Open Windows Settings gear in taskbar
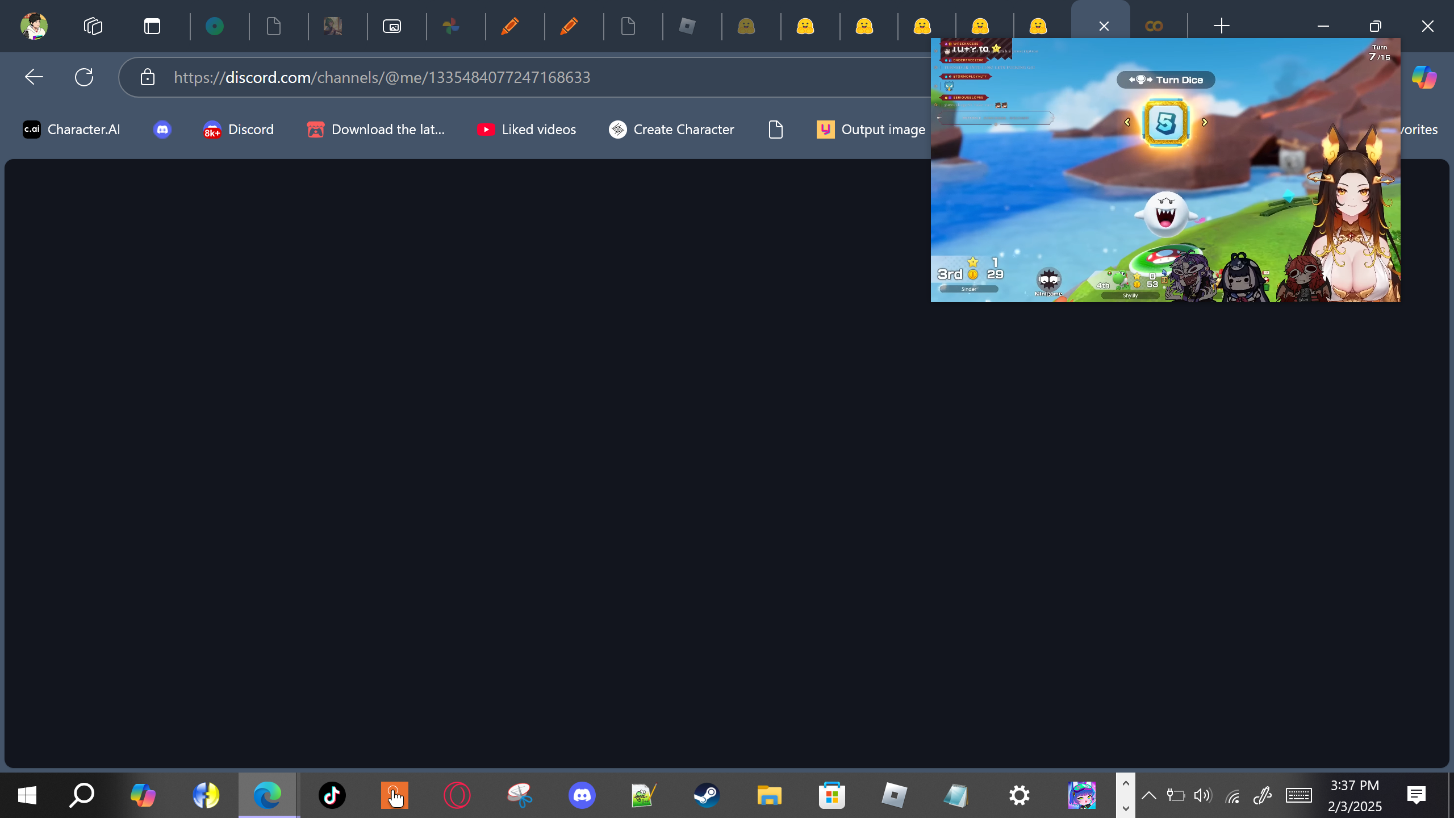 pos(1020,795)
